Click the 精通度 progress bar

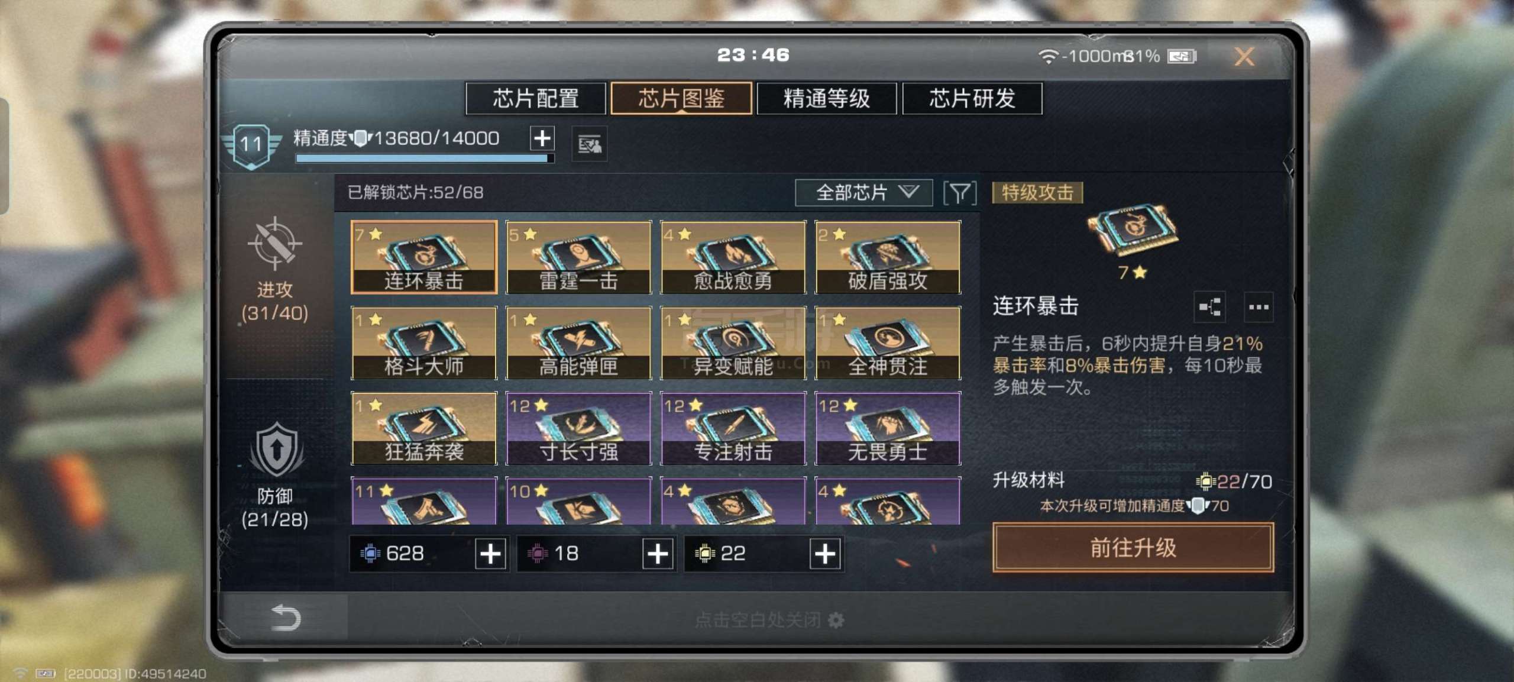tap(425, 158)
